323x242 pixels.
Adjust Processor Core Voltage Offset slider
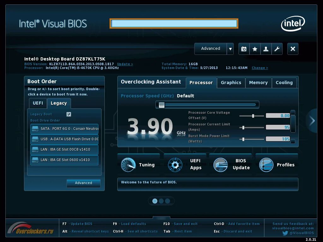[253, 116]
